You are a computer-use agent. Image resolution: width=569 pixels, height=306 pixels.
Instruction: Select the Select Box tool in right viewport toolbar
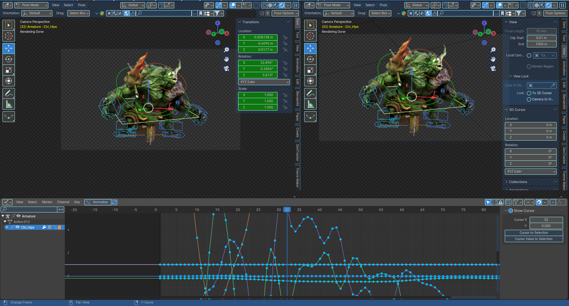(x=310, y=25)
